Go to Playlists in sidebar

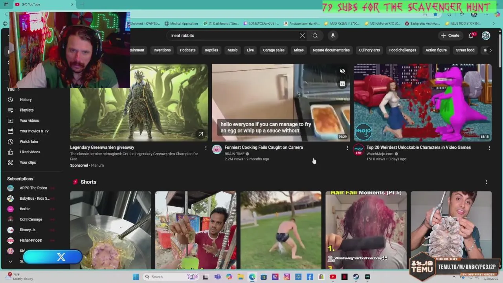click(26, 110)
